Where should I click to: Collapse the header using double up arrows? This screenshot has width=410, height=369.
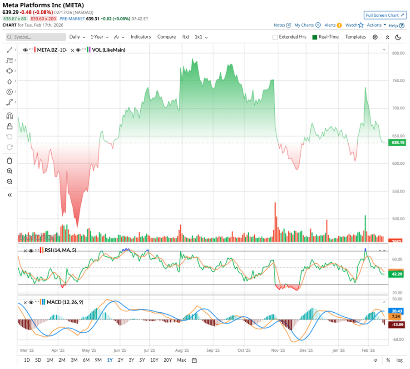tap(387, 37)
